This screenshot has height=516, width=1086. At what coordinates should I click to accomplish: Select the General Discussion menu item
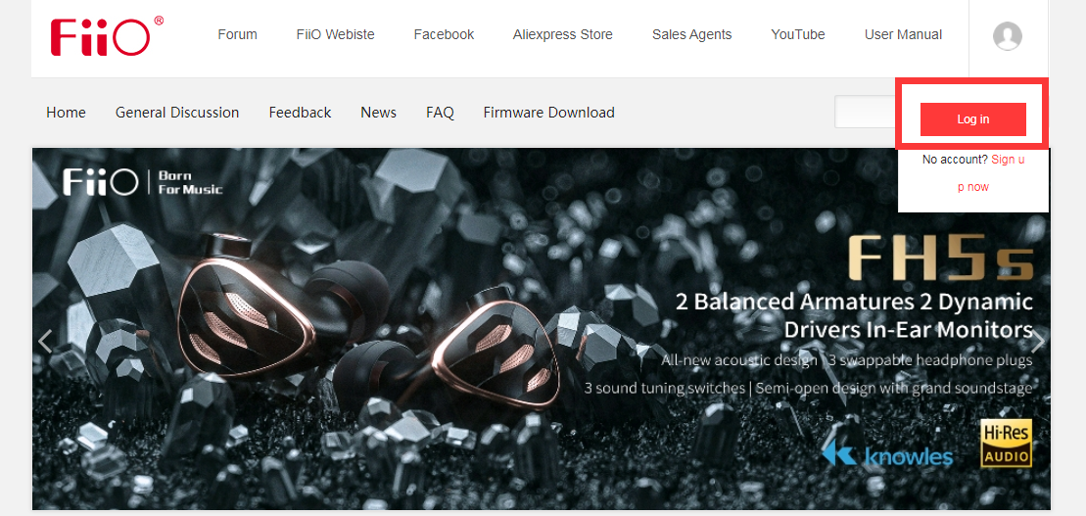[177, 113]
